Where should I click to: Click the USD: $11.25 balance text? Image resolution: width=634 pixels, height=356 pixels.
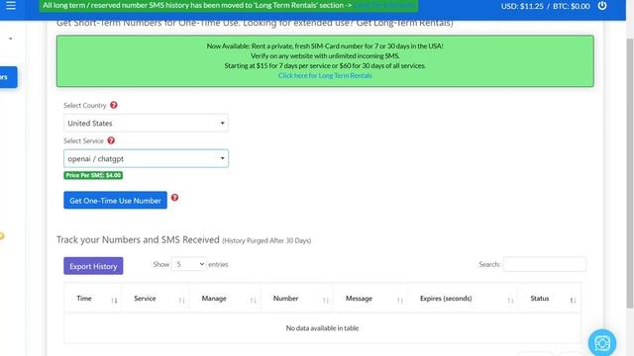click(522, 6)
